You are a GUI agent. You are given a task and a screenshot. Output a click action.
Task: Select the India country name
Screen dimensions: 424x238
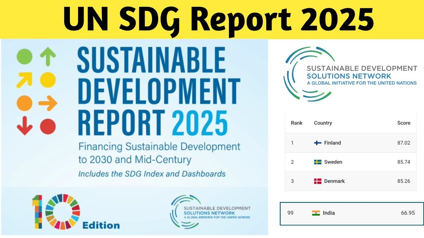coord(329,213)
